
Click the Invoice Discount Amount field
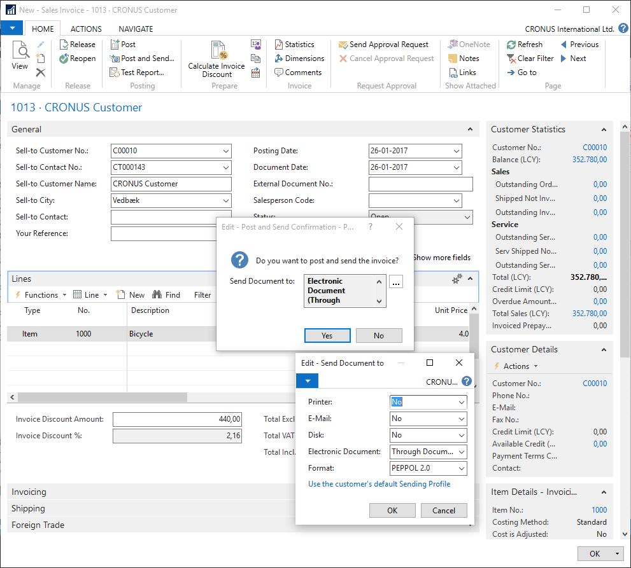pyautogui.click(x=177, y=419)
